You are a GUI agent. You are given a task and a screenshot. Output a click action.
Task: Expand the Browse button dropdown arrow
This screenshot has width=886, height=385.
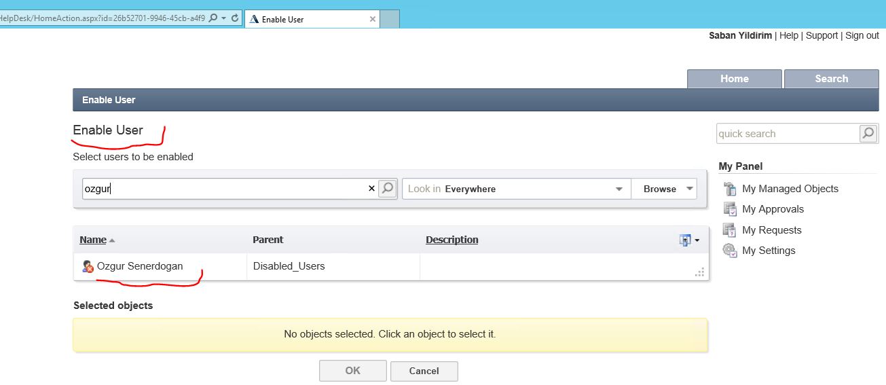(x=690, y=189)
